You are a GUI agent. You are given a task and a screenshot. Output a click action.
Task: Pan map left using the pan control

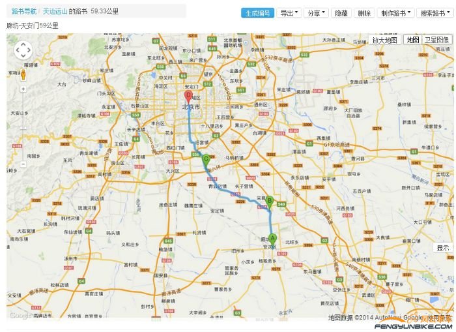pyautogui.click(x=16, y=50)
